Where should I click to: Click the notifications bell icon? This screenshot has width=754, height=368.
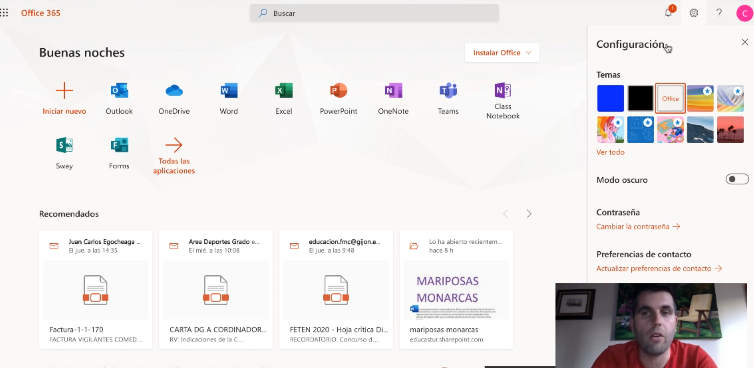668,13
